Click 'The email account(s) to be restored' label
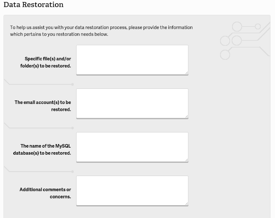The image size is (275, 218). 43,106
